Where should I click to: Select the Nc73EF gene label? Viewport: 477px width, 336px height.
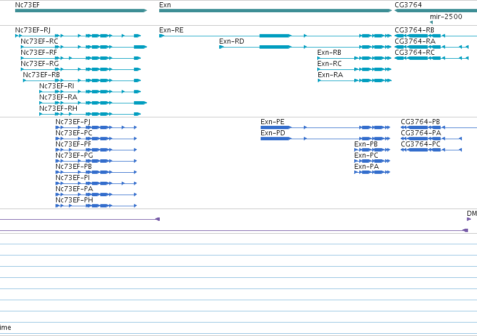pyautogui.click(x=27, y=5)
